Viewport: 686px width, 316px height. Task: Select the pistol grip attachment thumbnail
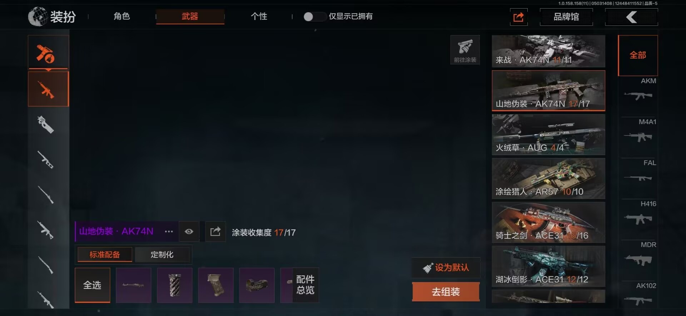point(216,285)
